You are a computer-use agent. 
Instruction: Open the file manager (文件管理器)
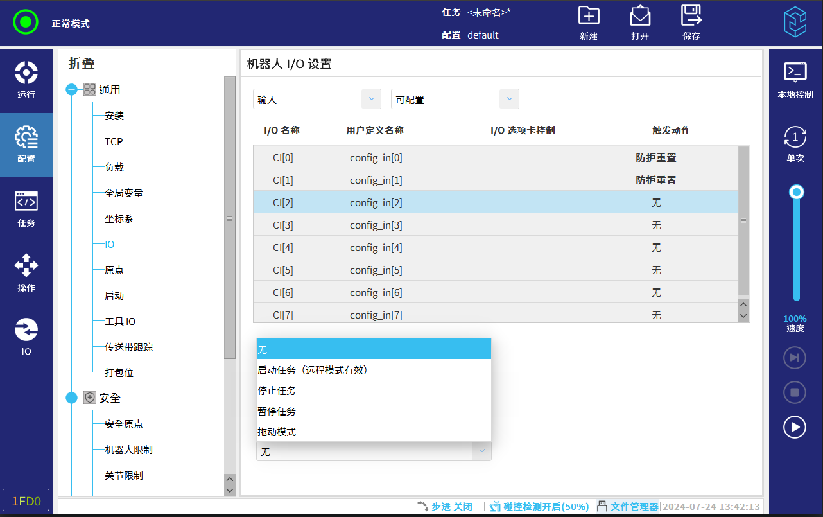(628, 506)
